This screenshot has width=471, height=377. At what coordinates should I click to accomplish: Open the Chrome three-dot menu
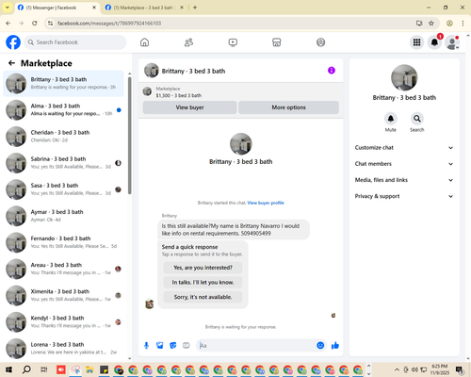click(x=463, y=24)
